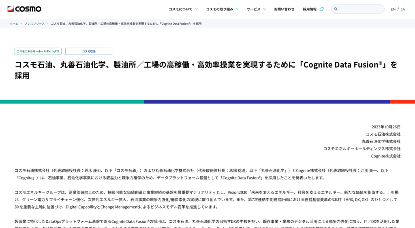This screenshot has width=415, height=228.
Task: Click 丸善石油化学株式会社 company name
Action: (x=381, y=141)
